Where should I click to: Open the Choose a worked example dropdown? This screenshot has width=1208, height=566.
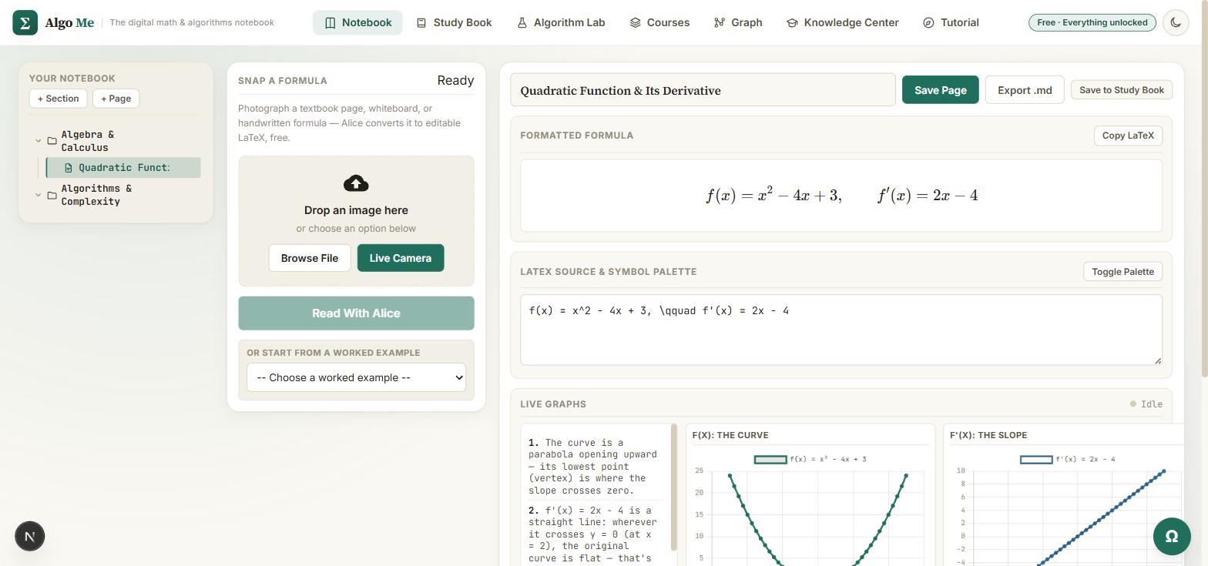tap(356, 377)
